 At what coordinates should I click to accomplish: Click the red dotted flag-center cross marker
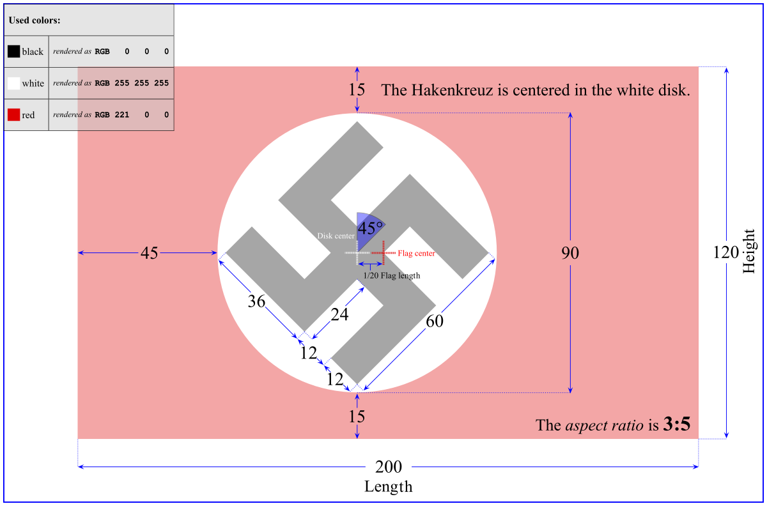(x=384, y=253)
